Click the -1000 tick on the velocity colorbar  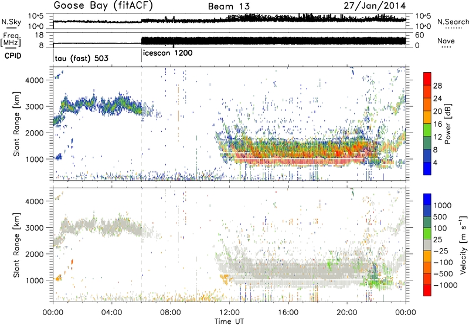point(445,285)
